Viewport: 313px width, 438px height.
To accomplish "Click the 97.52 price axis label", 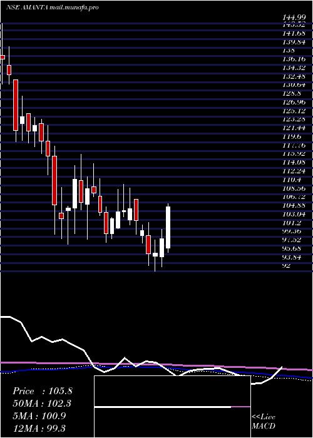I will tap(292, 240).
